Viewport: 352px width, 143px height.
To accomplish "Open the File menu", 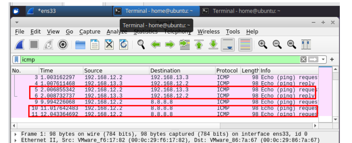I will click(19, 32).
